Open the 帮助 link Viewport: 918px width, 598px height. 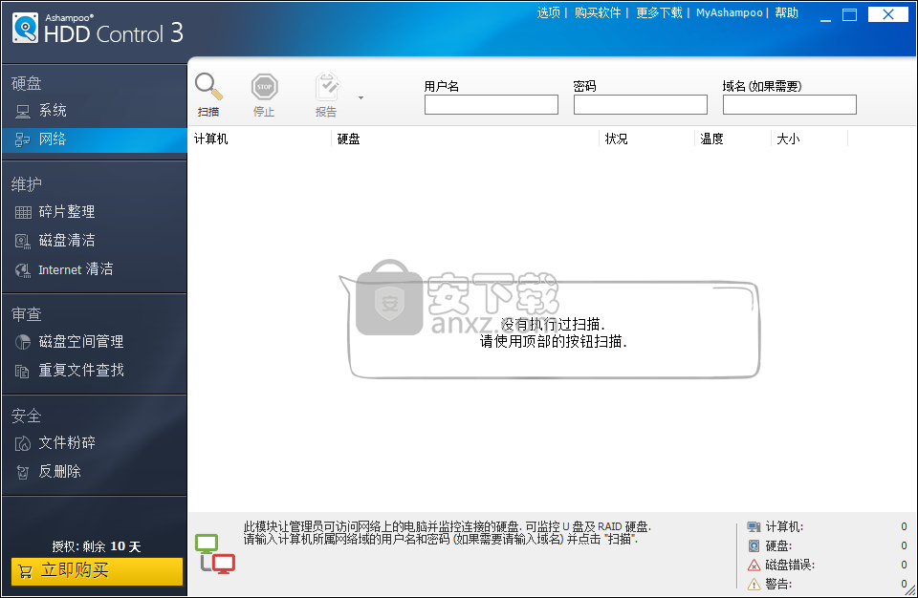pyautogui.click(x=786, y=12)
